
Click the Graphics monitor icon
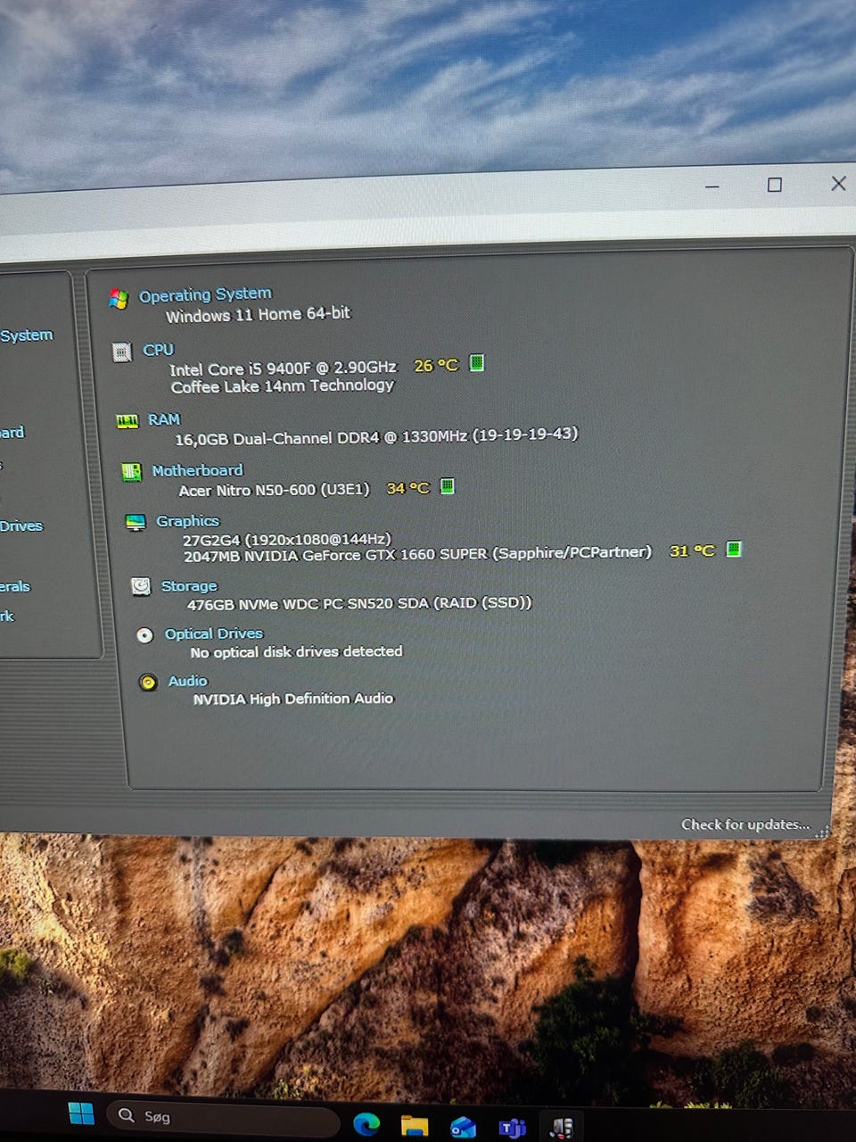[136, 523]
